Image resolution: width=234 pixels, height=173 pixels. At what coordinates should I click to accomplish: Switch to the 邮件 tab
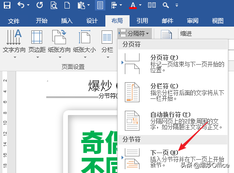168,21
